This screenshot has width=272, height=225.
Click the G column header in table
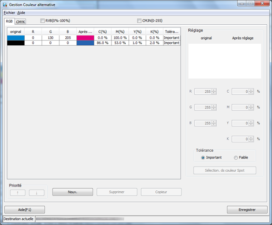point(51,32)
